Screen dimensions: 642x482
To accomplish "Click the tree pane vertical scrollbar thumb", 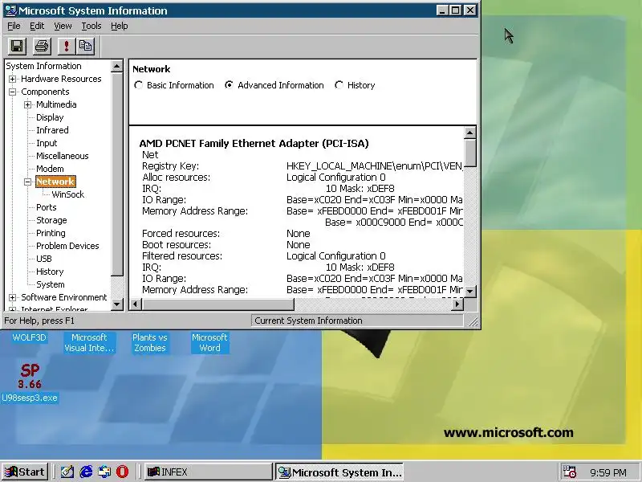I will coord(116,174).
